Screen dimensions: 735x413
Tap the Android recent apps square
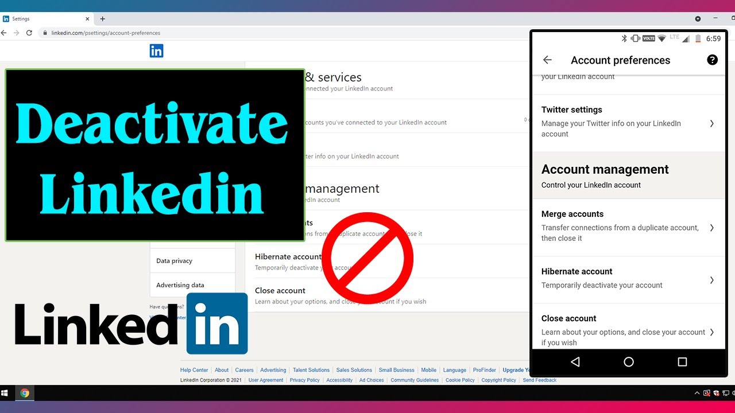(x=682, y=362)
